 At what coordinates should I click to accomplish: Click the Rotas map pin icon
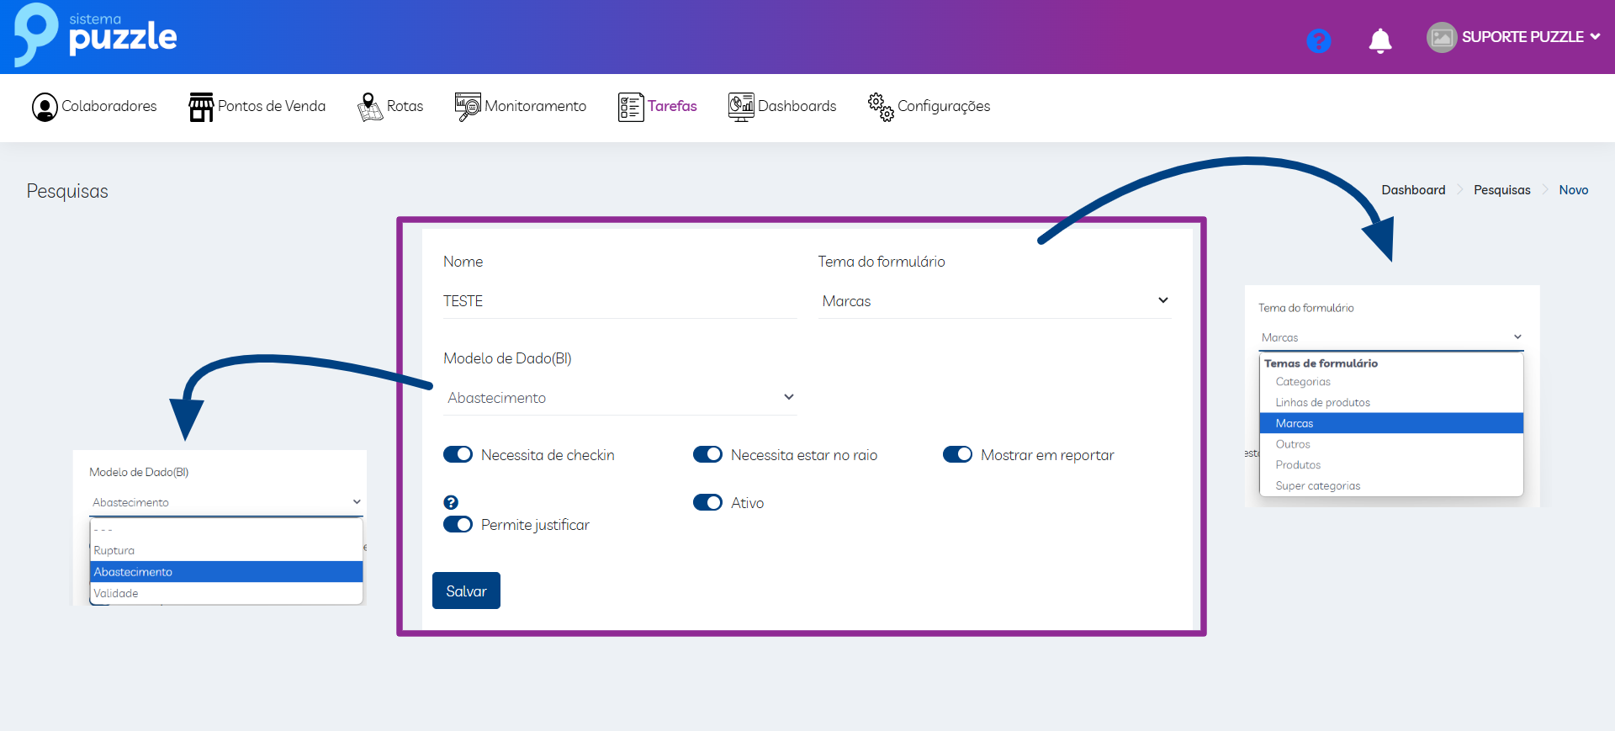coord(369,107)
